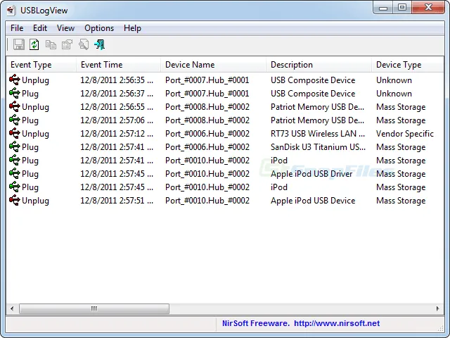Select Unplug icon for 2:56:35 event
Viewport: 450px width, 338px height.
14,80
